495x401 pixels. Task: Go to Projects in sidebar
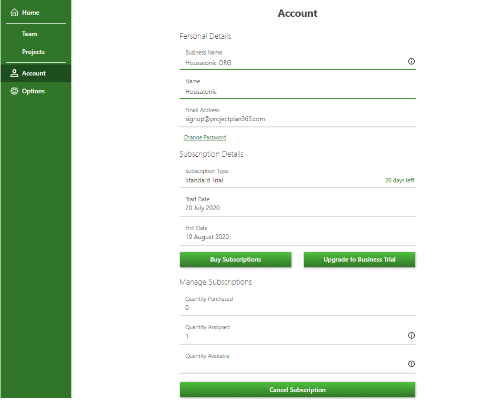(x=36, y=52)
